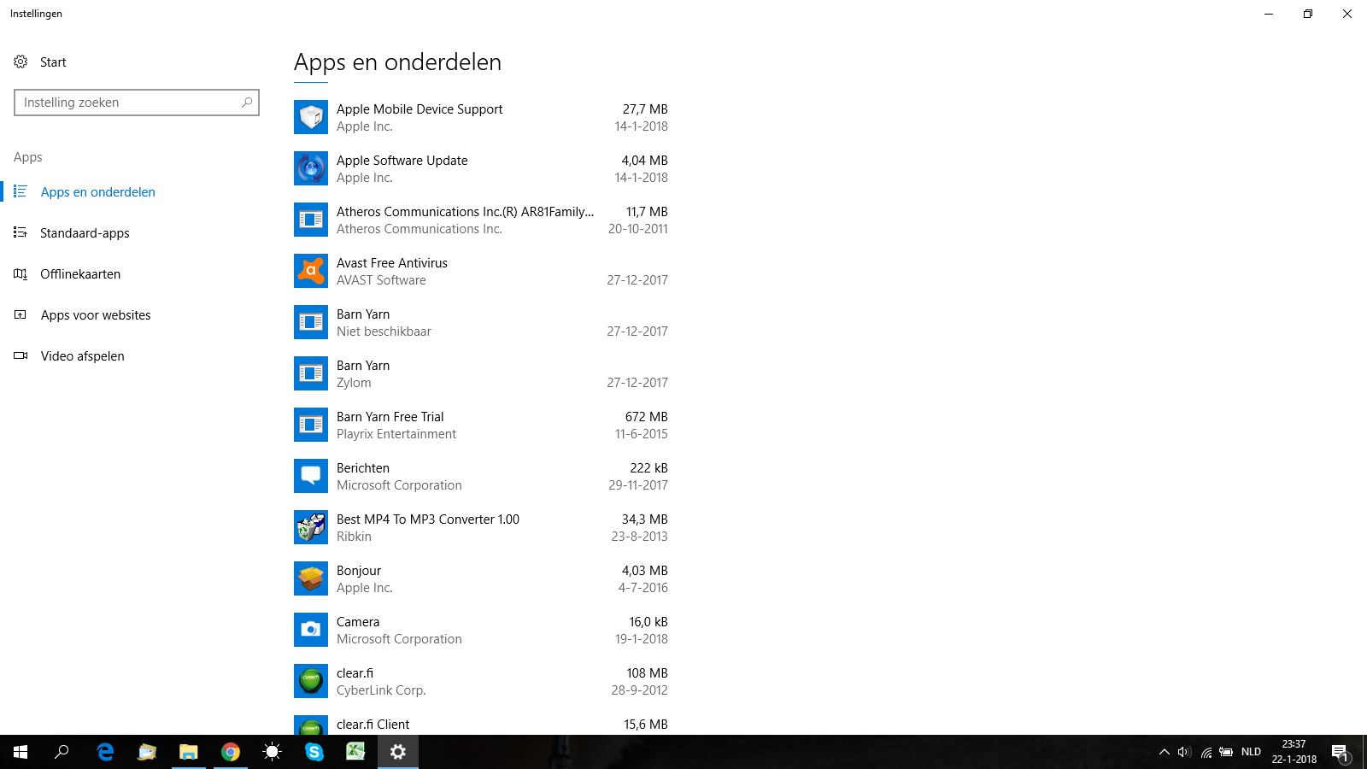The image size is (1367, 769).
Task: Click the Video afspelen camera icon
Action: pyautogui.click(x=21, y=355)
